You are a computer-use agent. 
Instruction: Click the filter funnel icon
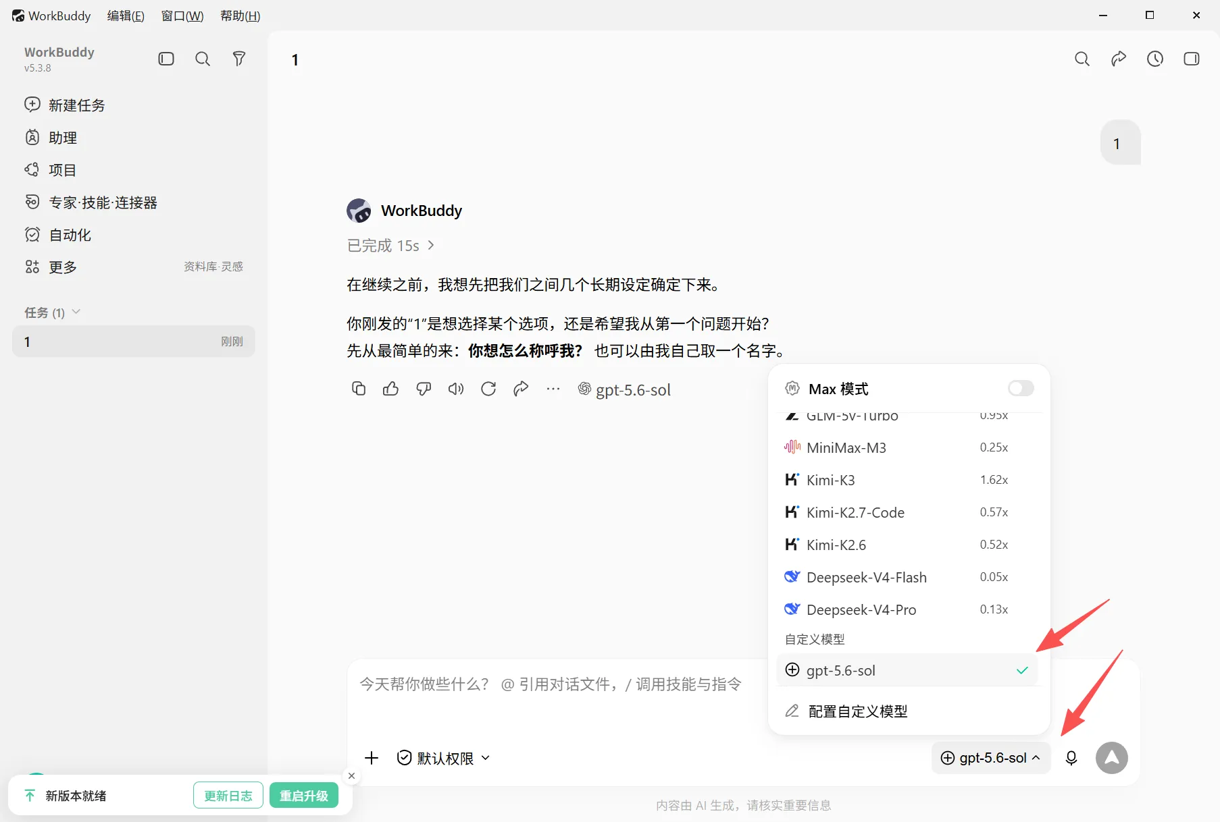coord(239,59)
